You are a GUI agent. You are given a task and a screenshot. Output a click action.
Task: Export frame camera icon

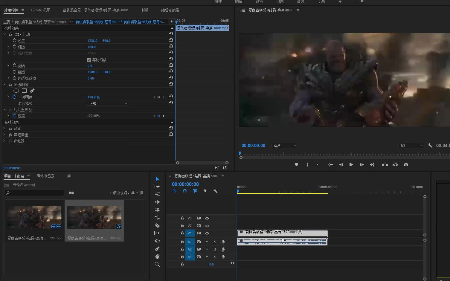coord(406,165)
